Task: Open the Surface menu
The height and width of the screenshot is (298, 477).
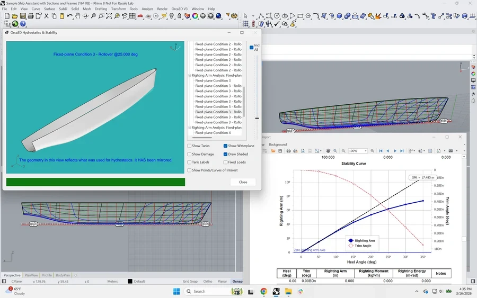Action: click(50, 9)
